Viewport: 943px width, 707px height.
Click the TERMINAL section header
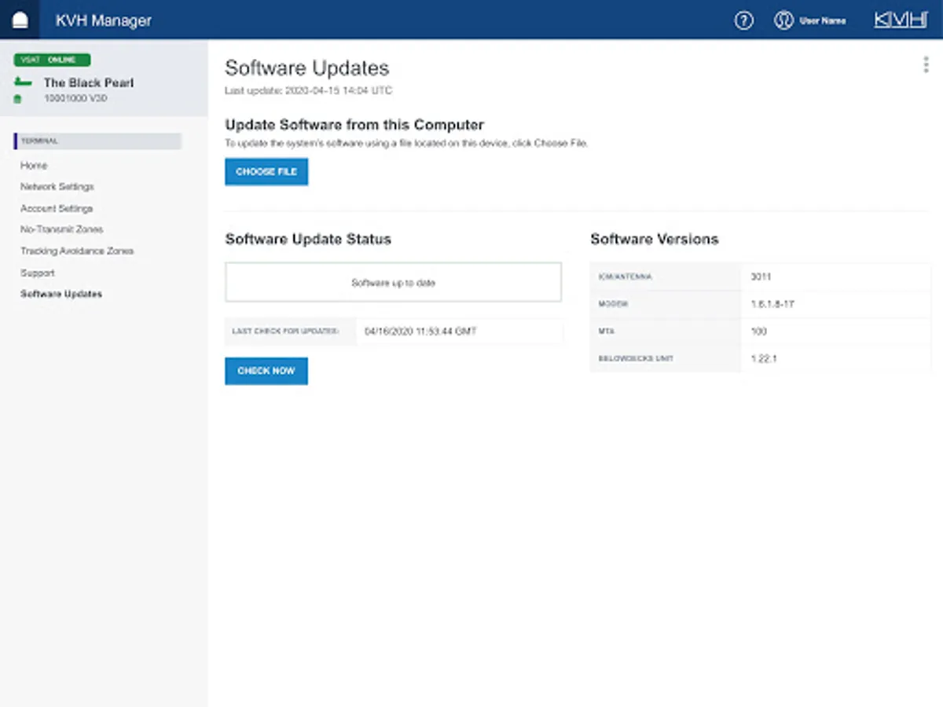click(97, 141)
